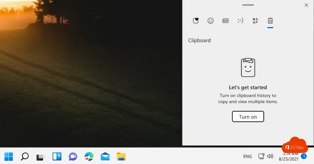This screenshot has height=164, width=314.
Task: Close the emoji and clipboard panel
Action: click(306, 5)
